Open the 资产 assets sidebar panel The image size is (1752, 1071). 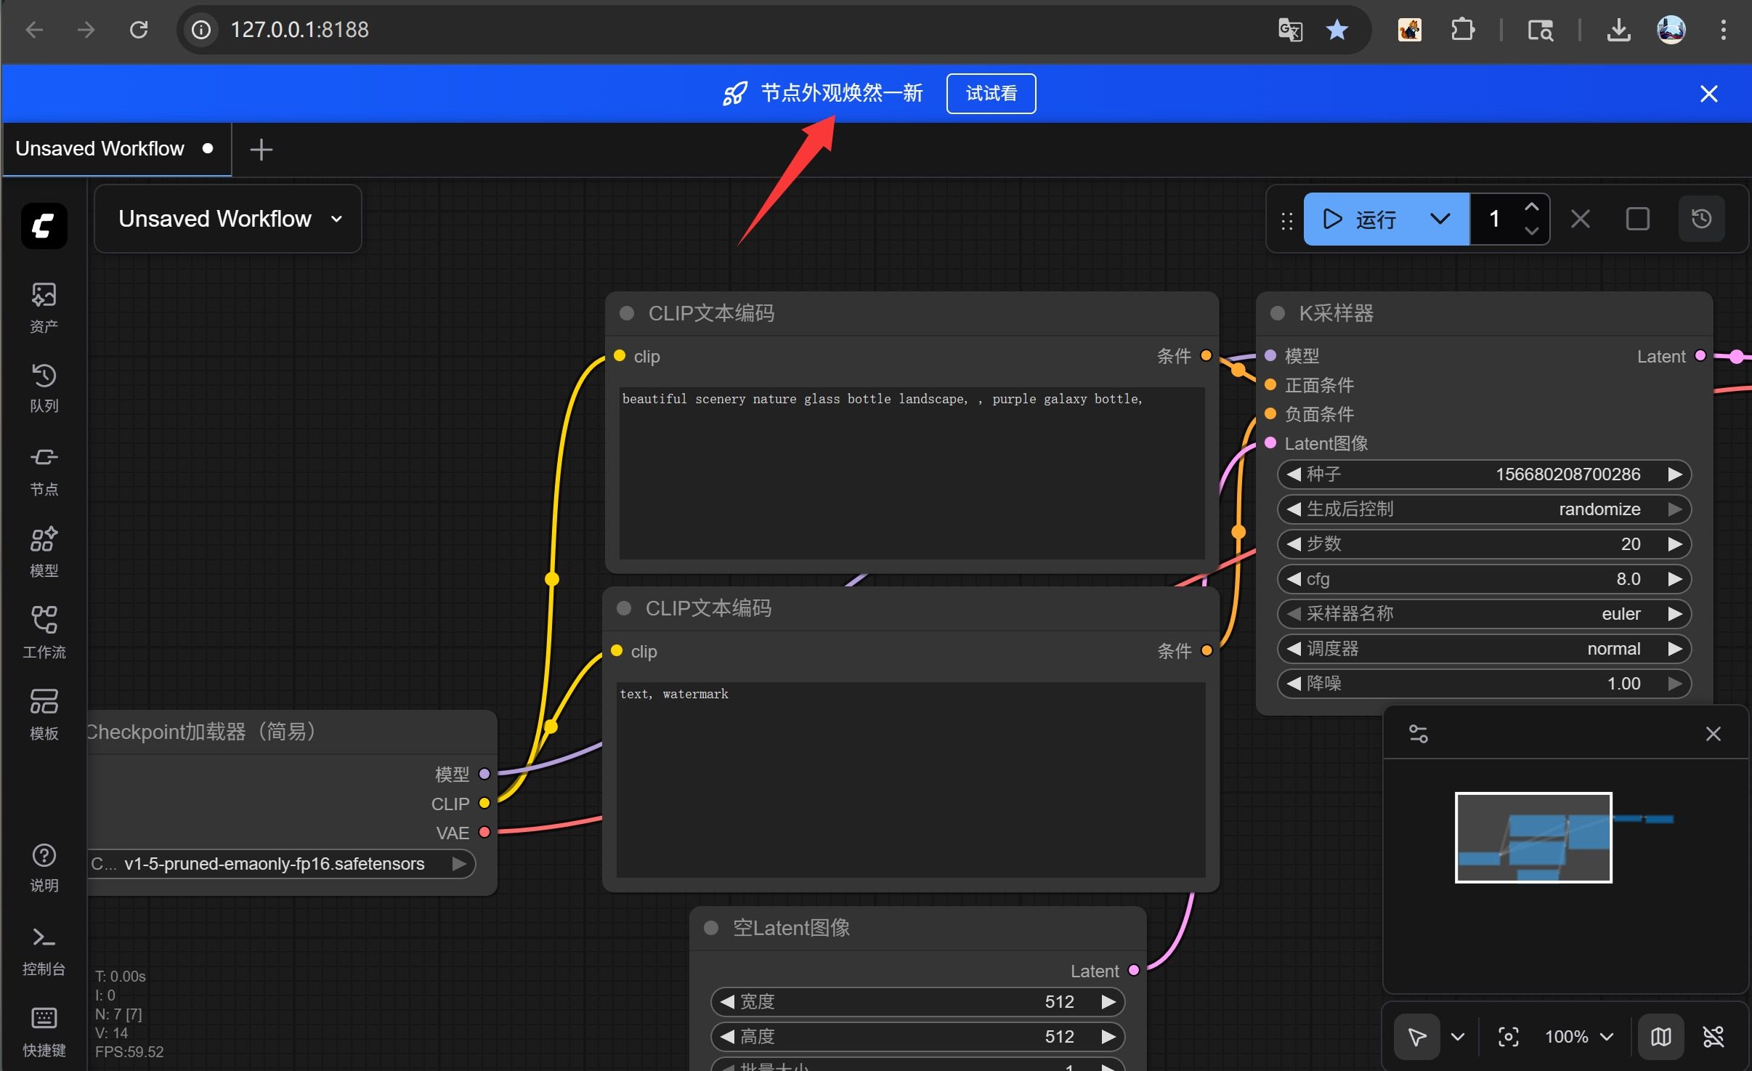(x=44, y=307)
